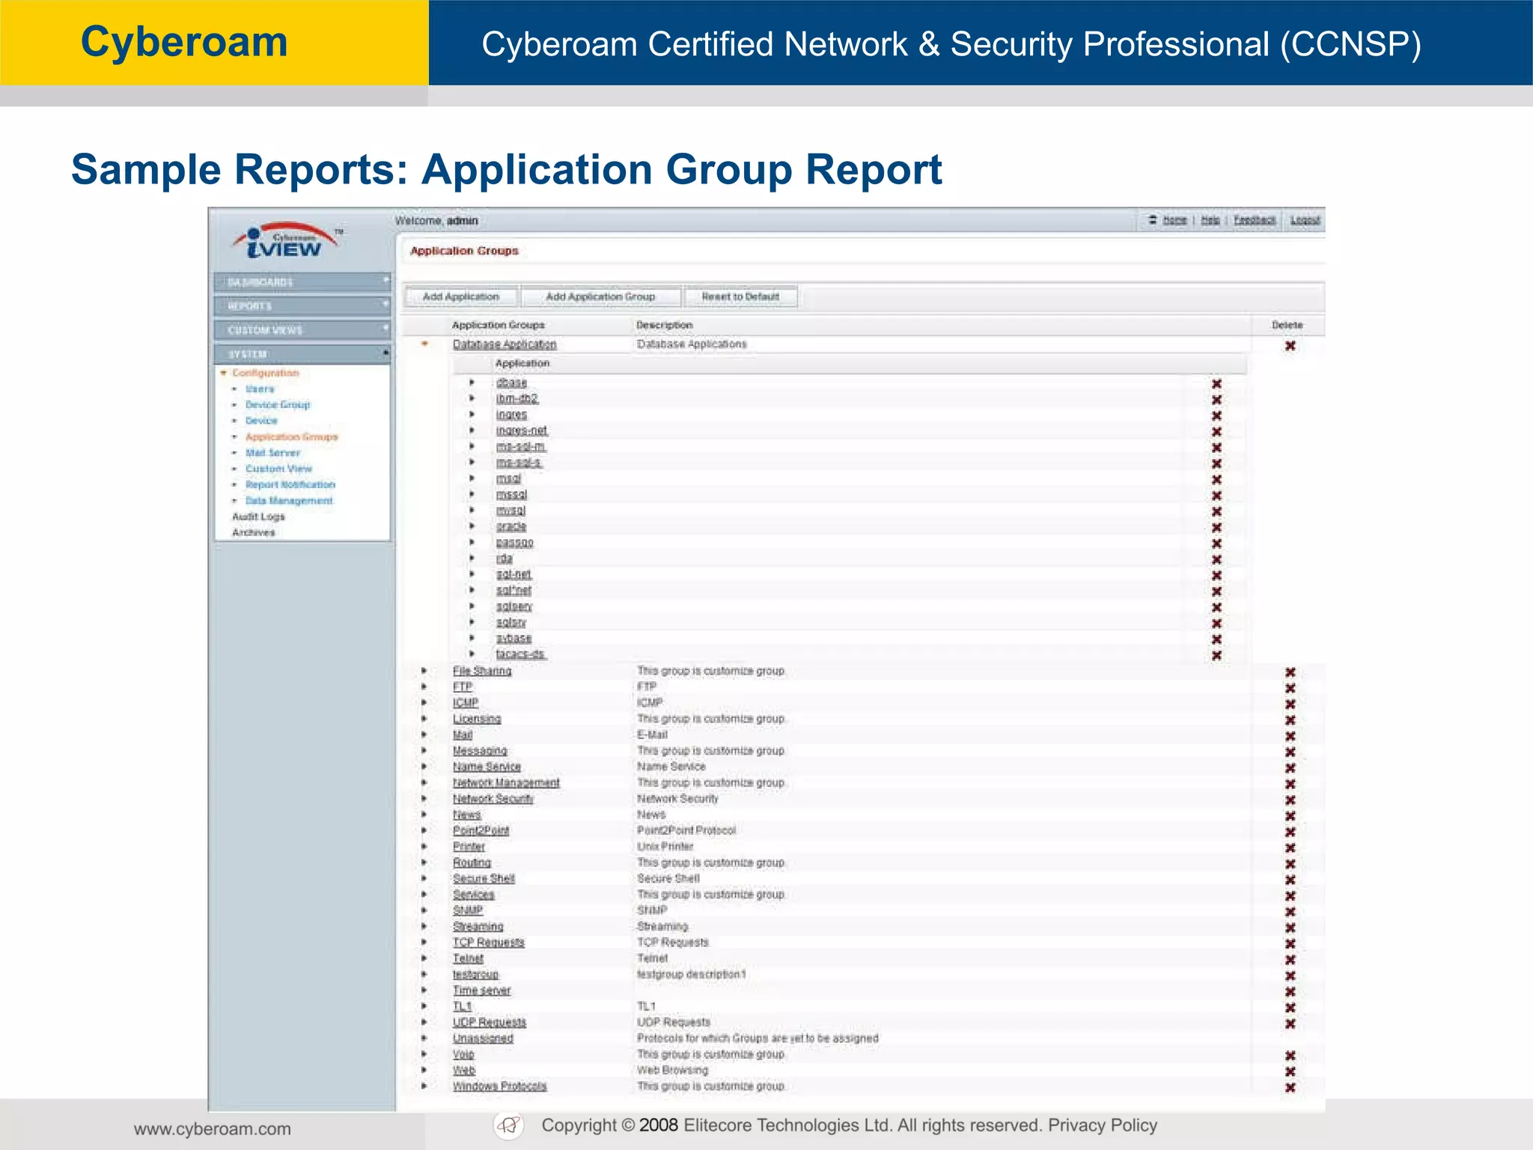The image size is (1533, 1150).
Task: Open Mail Server settings
Action: tap(272, 453)
